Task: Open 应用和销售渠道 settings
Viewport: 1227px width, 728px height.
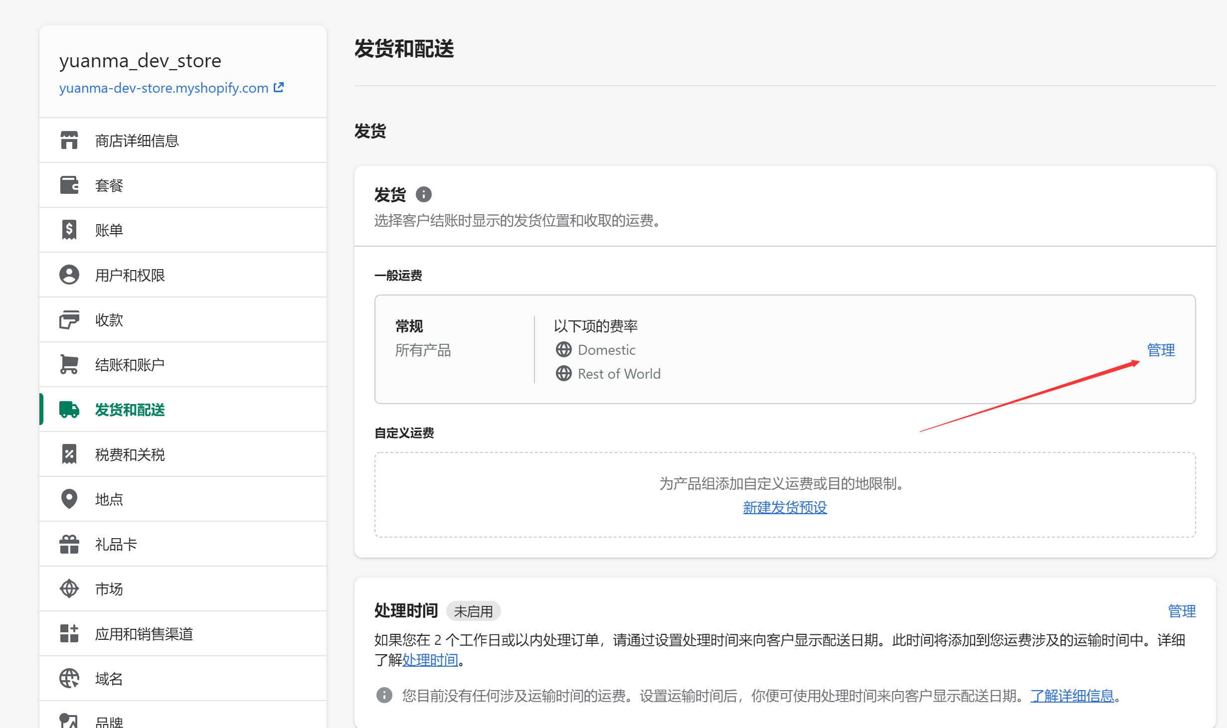Action: click(183, 633)
